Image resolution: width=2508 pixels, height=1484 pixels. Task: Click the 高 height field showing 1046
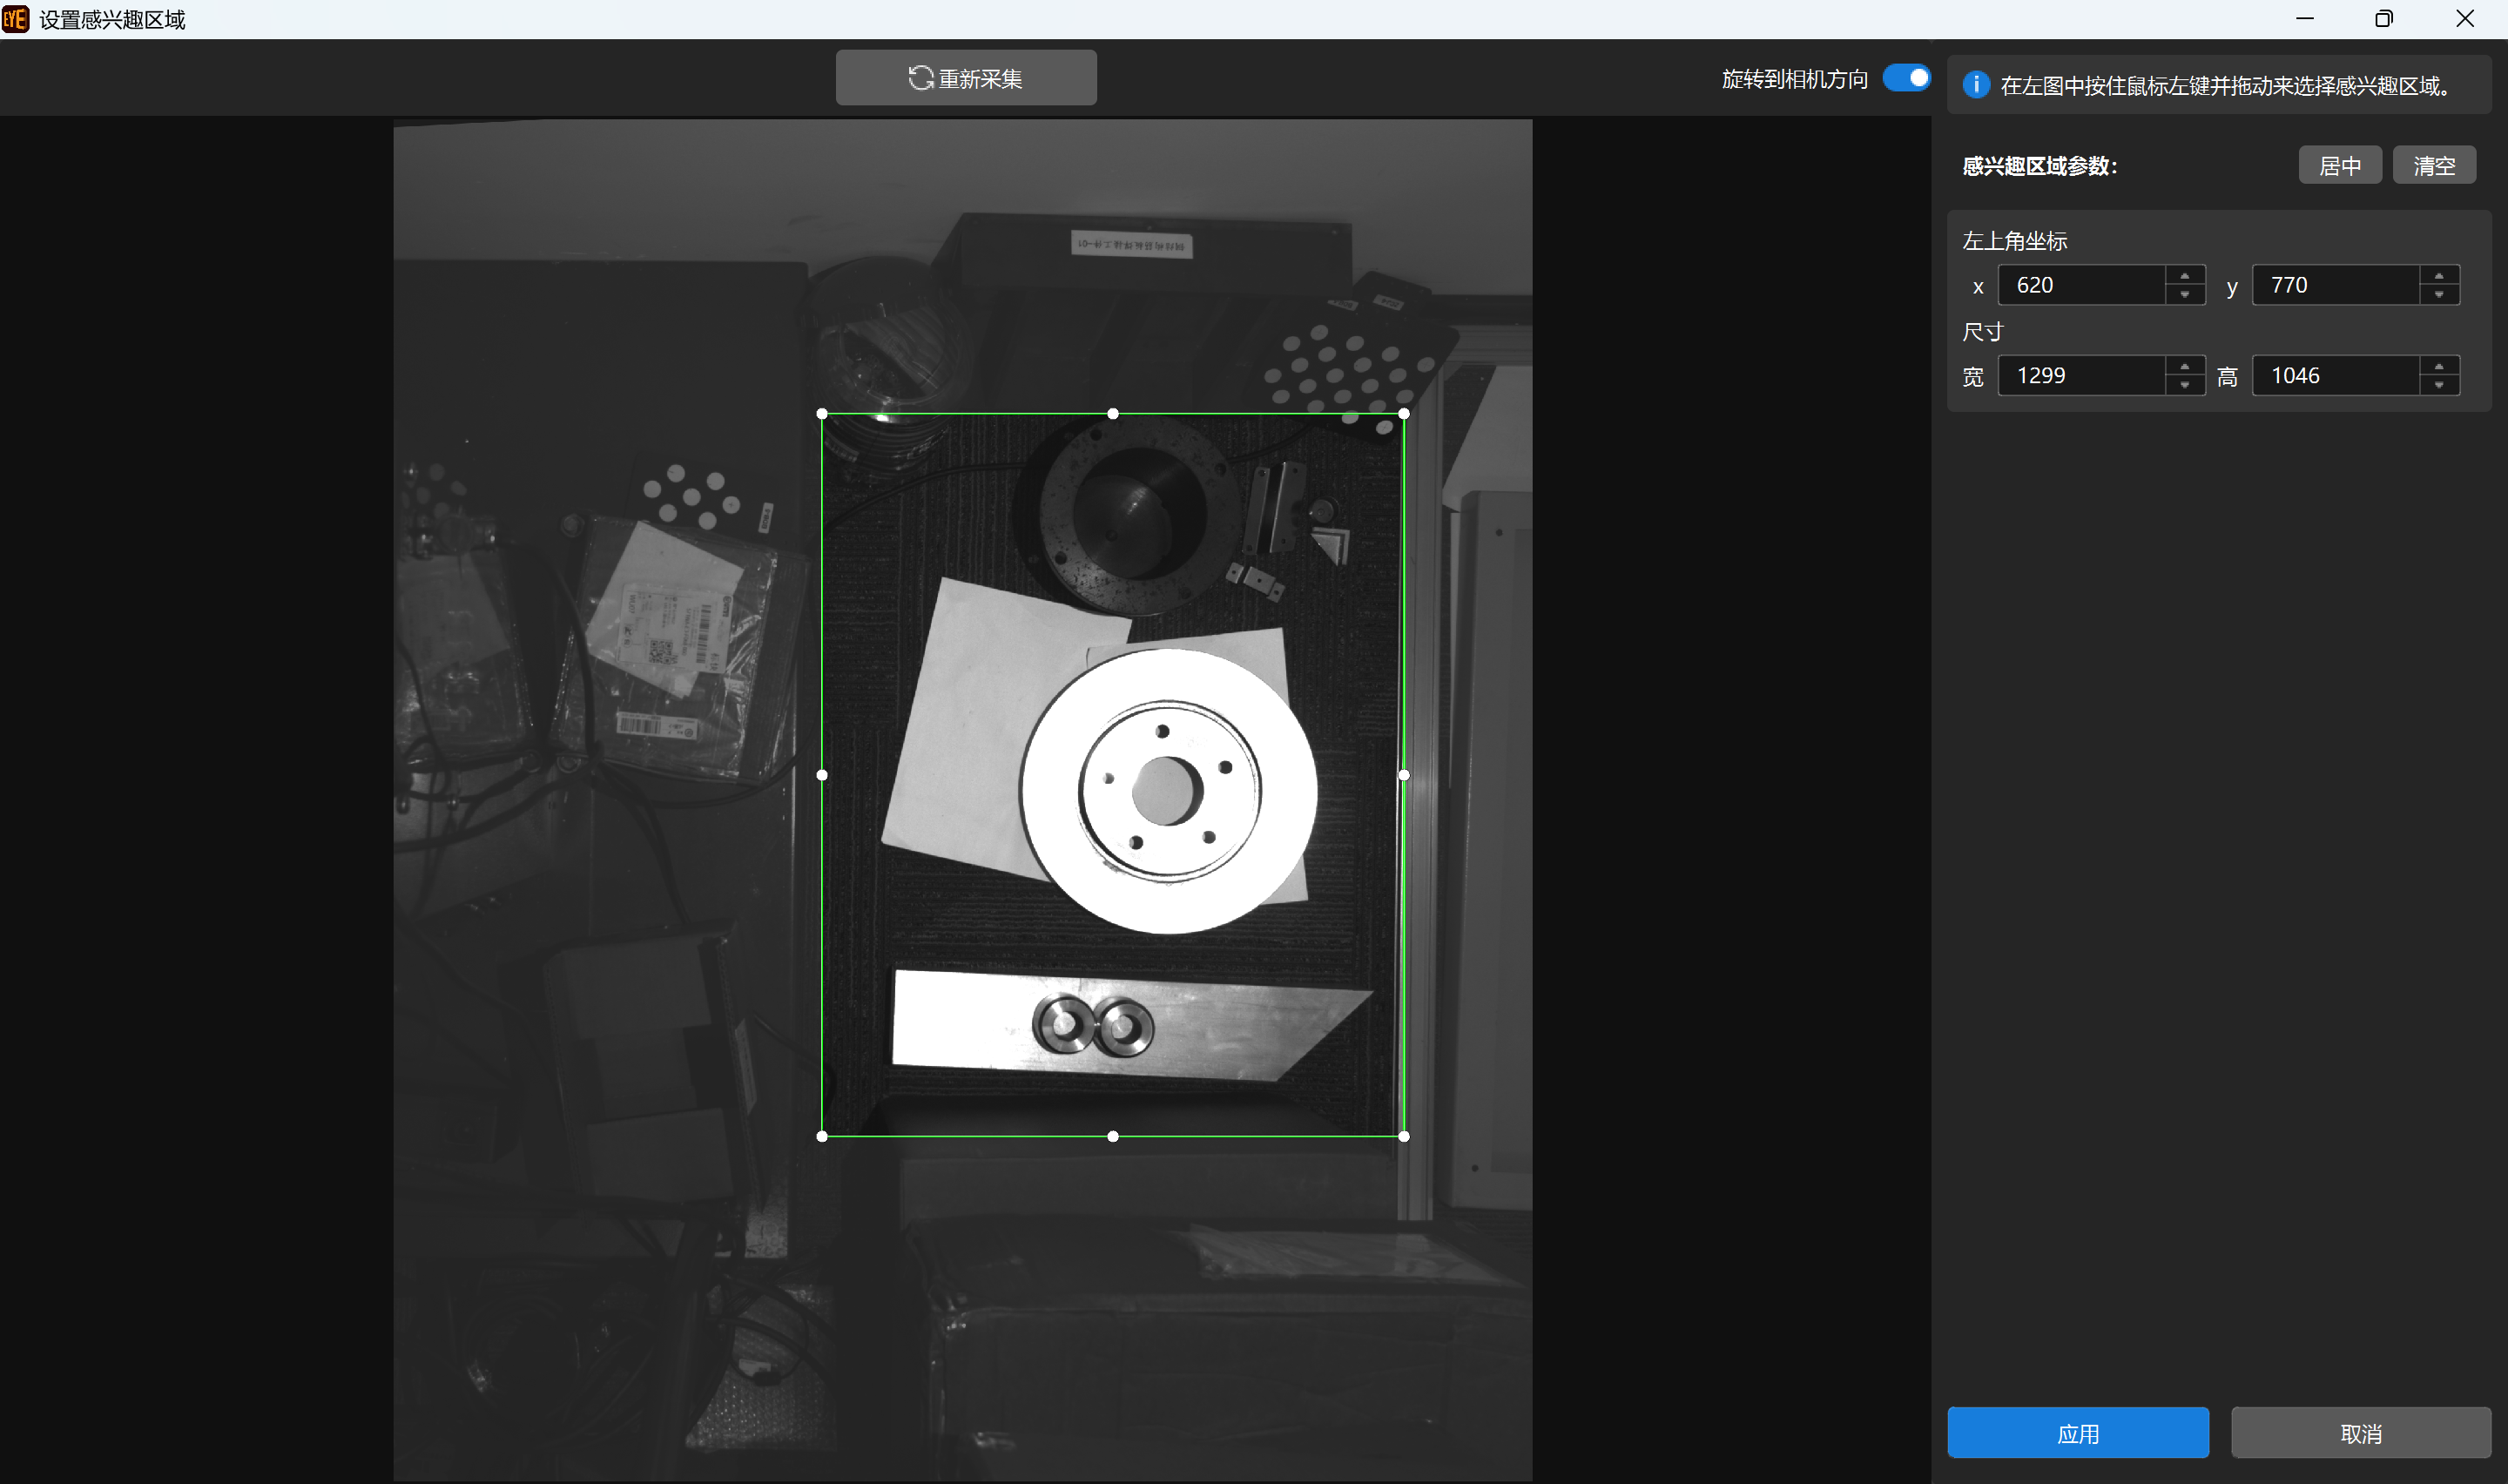pyautogui.click(x=2335, y=375)
